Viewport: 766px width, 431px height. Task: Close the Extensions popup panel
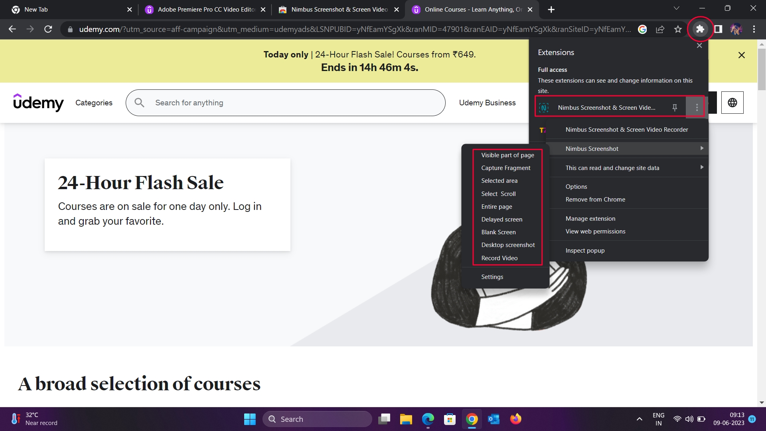coord(699,45)
